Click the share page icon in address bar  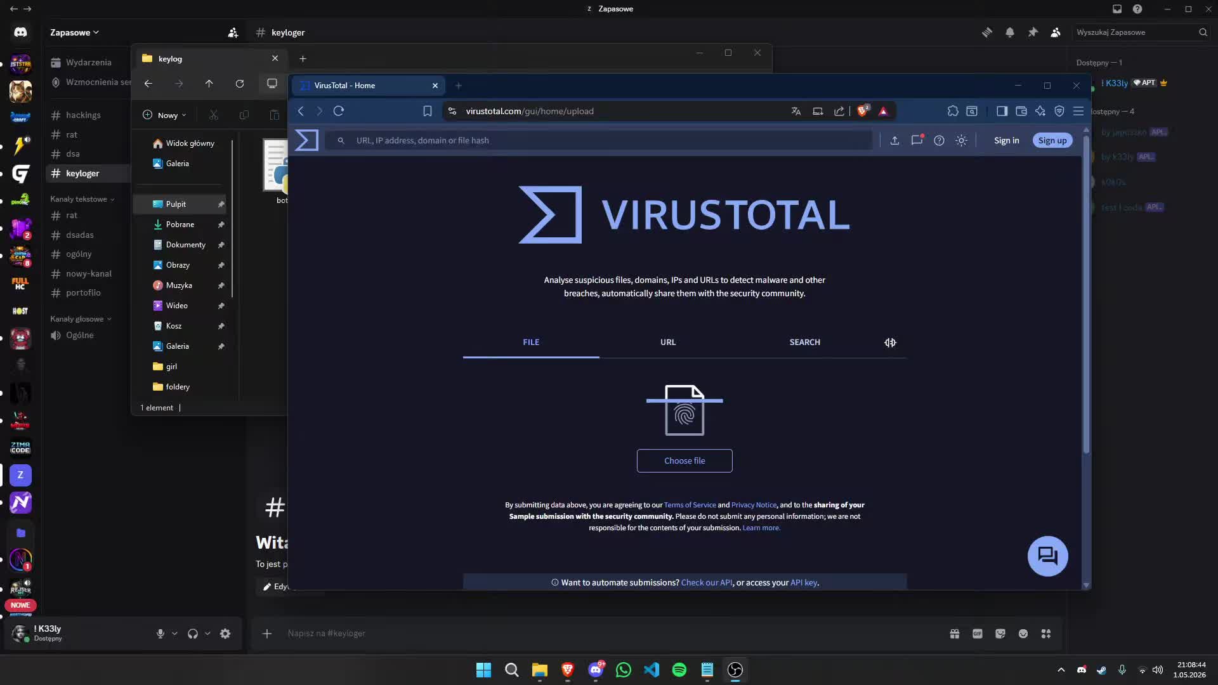pyautogui.click(x=839, y=111)
